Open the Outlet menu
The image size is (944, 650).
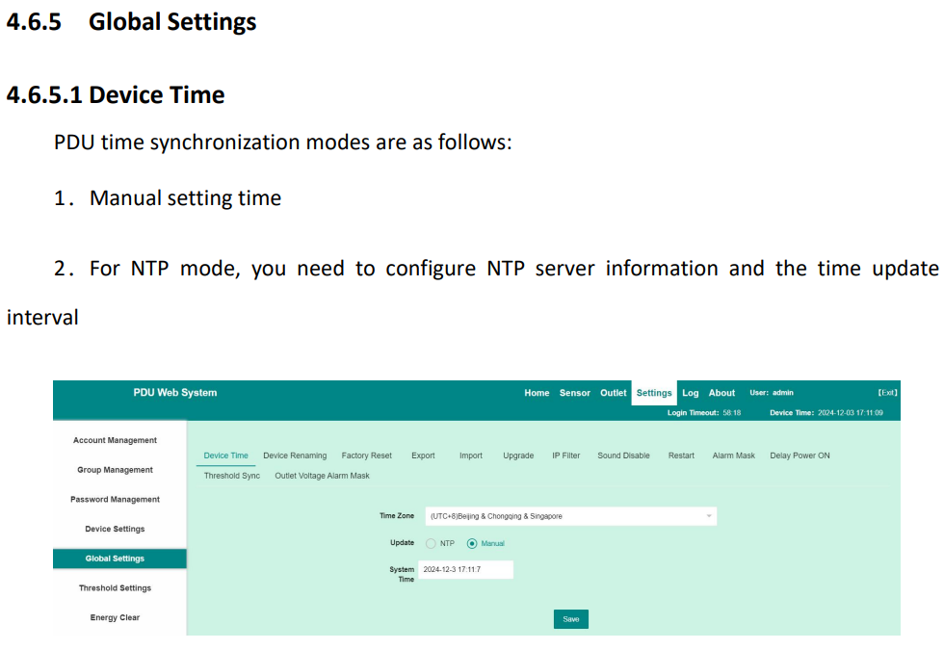pos(613,393)
